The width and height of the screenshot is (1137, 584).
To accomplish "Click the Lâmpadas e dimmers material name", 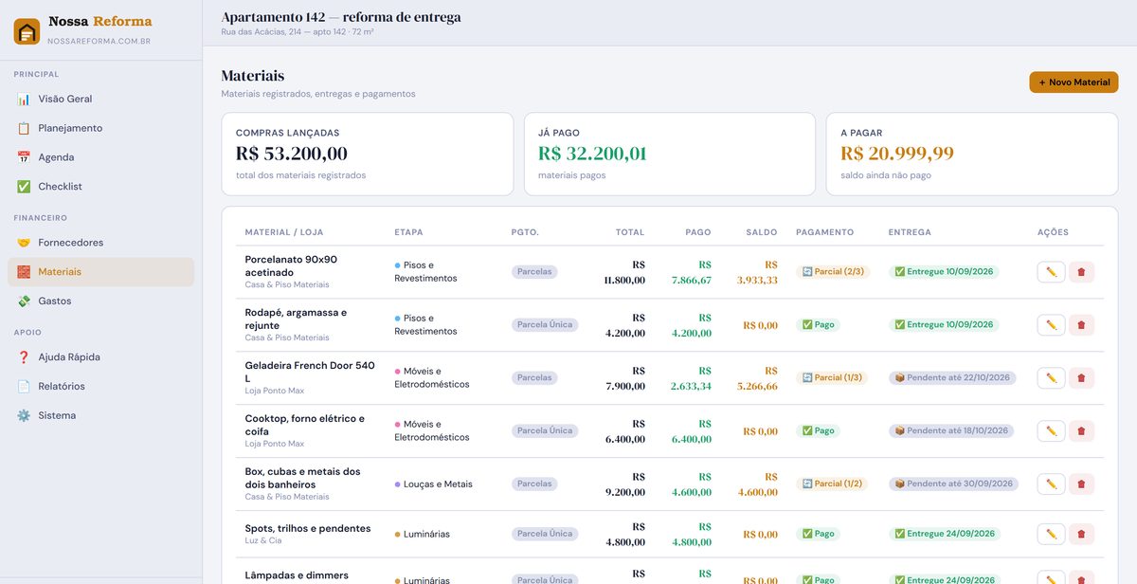I will coord(297,575).
